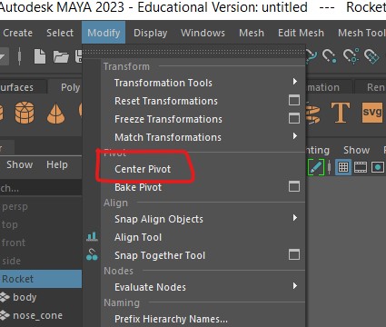Open Reset Transformations option box
386x327 pixels.
pyautogui.click(x=294, y=100)
